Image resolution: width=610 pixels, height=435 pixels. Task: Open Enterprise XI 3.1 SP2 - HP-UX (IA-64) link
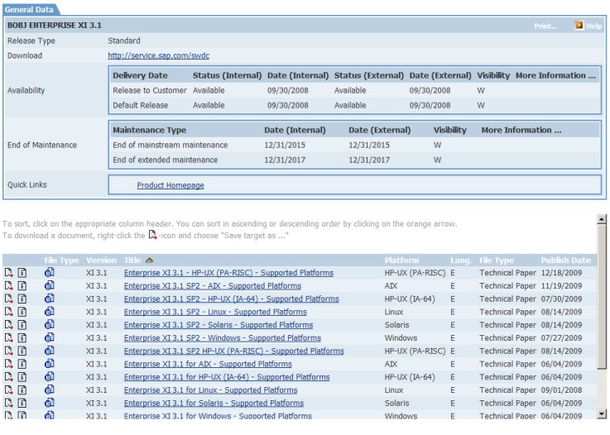click(232, 299)
